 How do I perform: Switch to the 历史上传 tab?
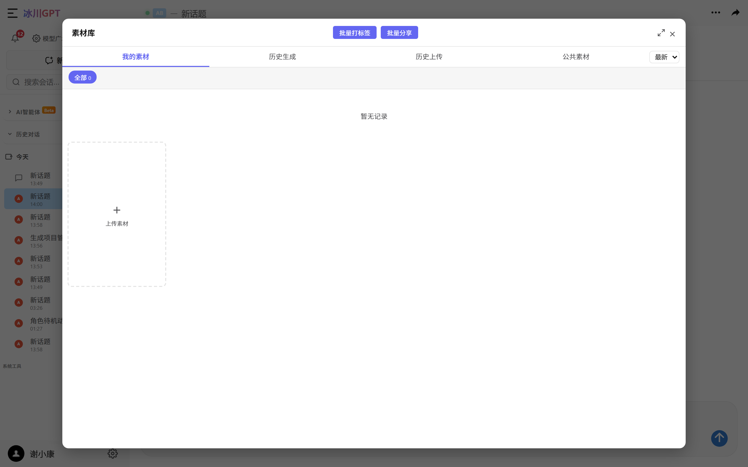(x=429, y=57)
